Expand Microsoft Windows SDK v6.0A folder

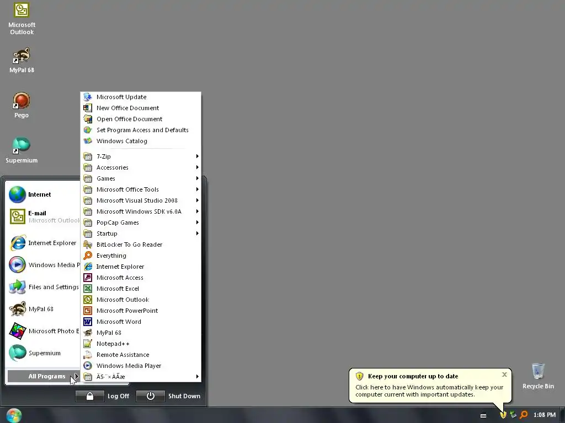[141, 211]
